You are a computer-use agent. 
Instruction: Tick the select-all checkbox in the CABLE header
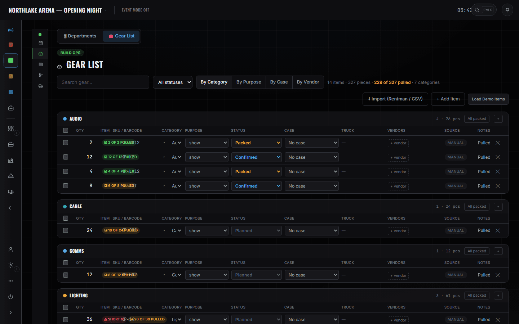[x=66, y=218]
